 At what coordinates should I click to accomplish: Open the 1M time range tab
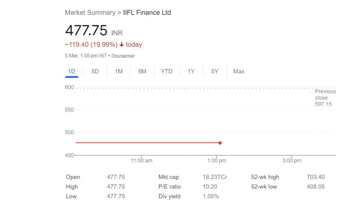pos(119,71)
